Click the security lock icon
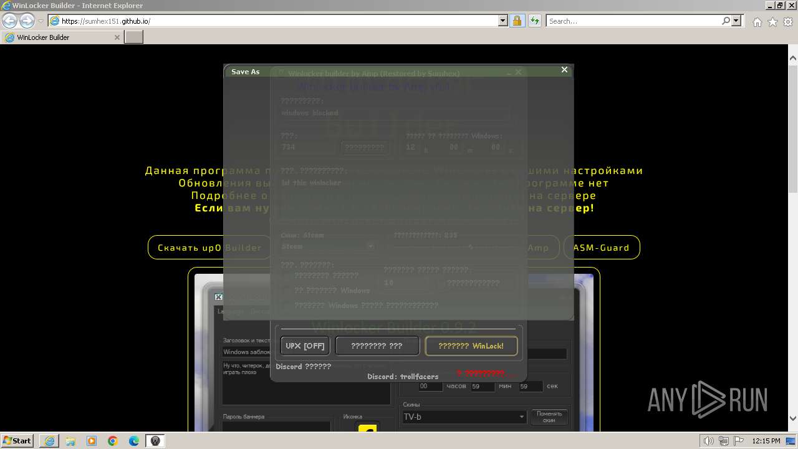Viewport: 798px width, 449px height. pyautogui.click(x=517, y=21)
